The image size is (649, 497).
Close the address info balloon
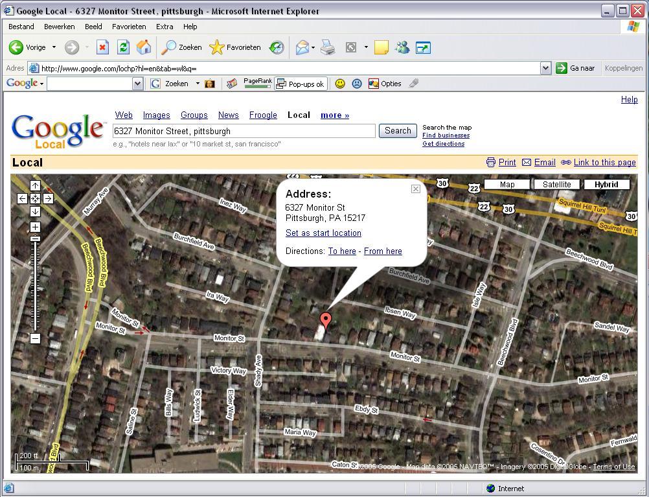point(416,189)
